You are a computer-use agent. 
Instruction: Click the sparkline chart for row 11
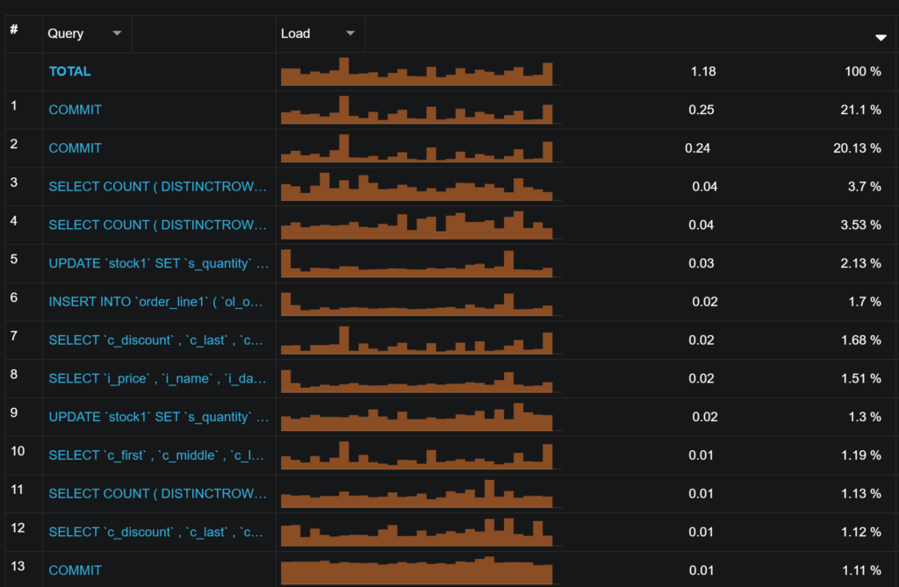point(419,495)
